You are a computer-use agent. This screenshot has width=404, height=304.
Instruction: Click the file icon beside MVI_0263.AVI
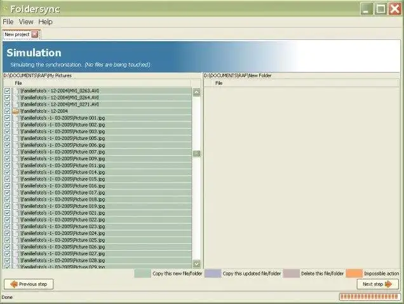pyautogui.click(x=16, y=91)
